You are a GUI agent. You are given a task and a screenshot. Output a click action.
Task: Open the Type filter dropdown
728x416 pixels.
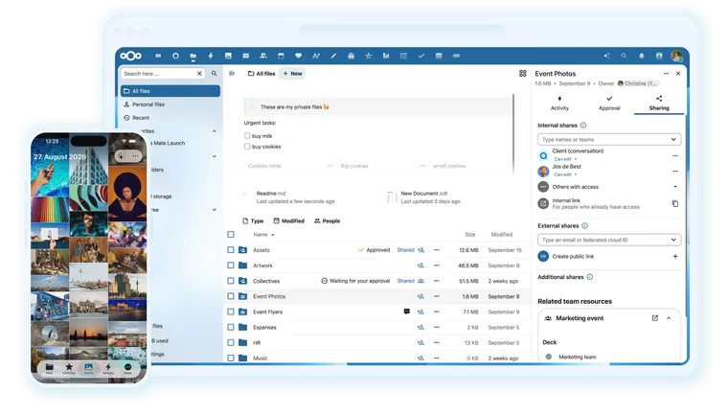click(253, 221)
